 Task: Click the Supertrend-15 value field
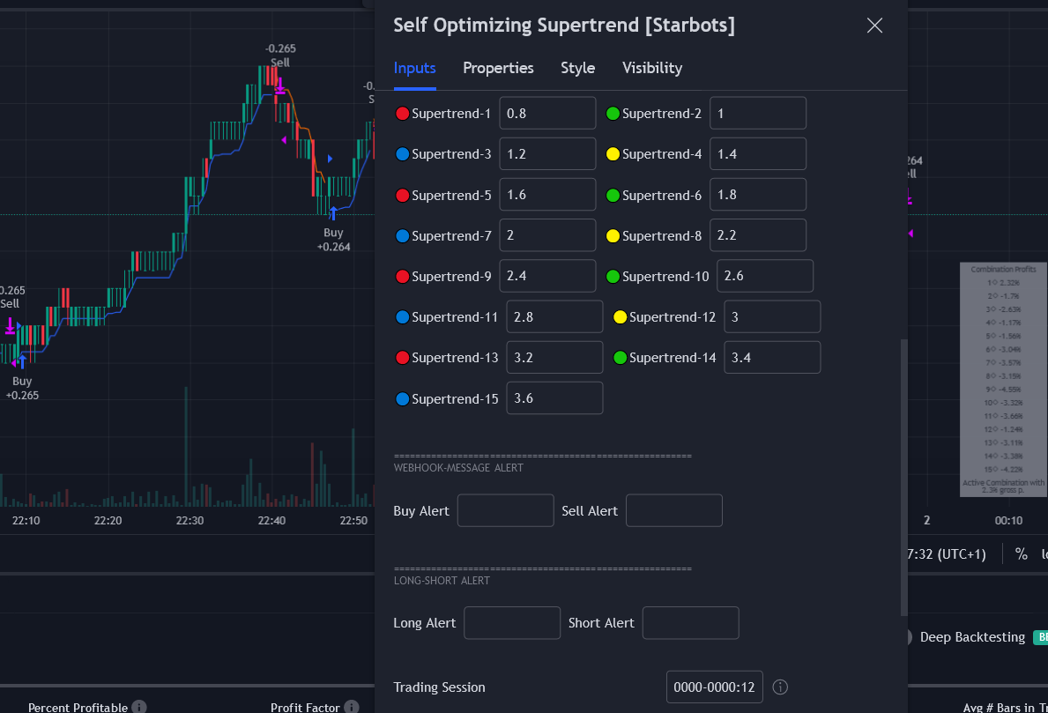point(554,399)
